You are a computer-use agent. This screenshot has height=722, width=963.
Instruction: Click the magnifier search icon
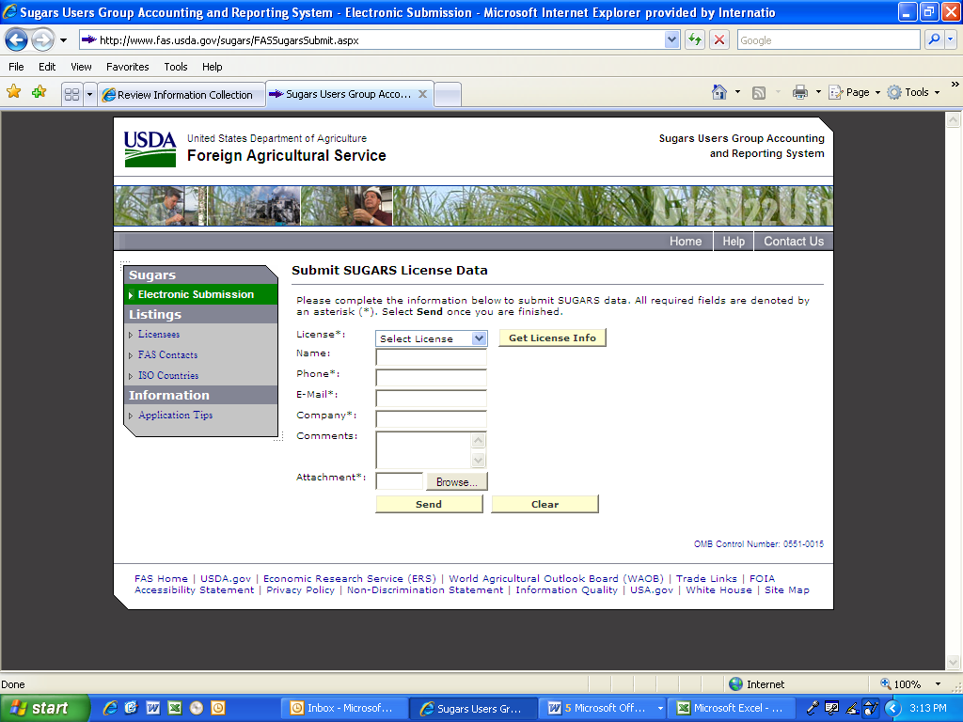934,40
